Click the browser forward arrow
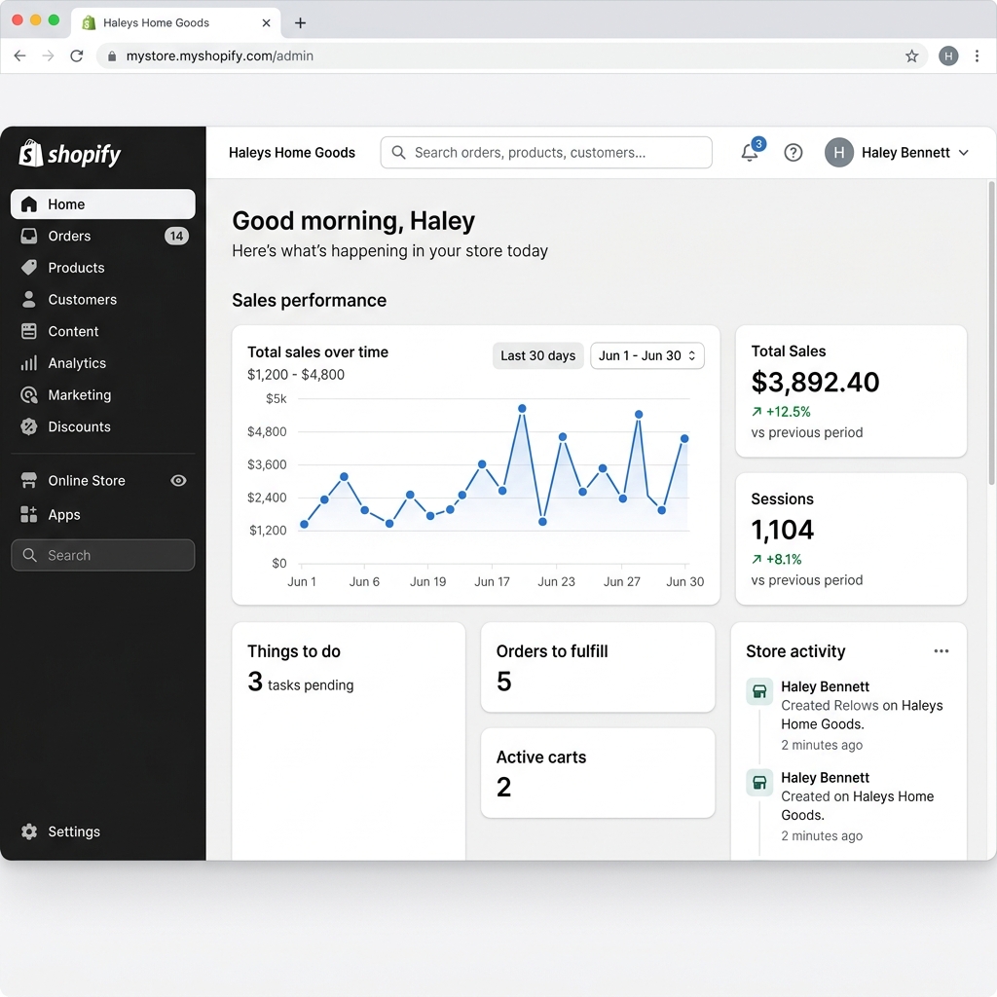 point(49,55)
